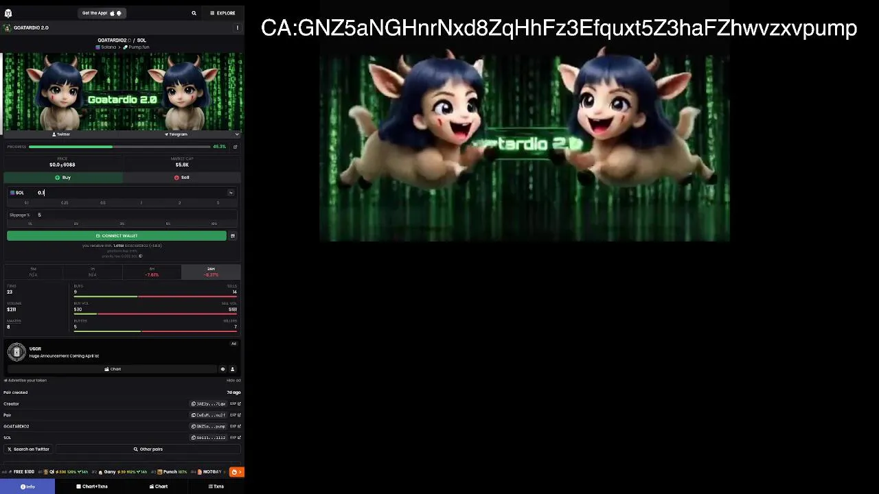
Task: Click the buy volume ratio bar
Action: tap(155, 314)
